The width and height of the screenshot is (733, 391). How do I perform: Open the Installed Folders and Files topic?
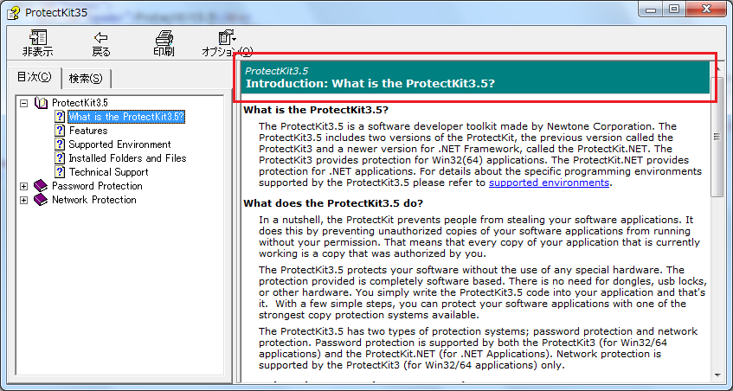point(127,158)
